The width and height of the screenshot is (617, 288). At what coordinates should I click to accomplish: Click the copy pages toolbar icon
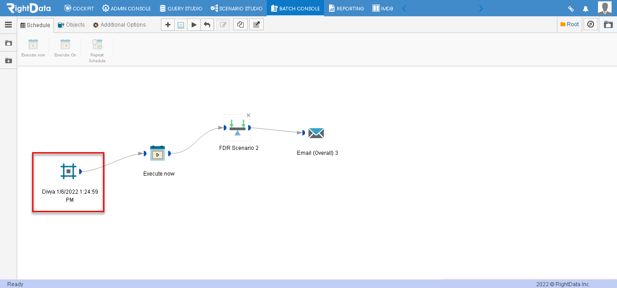240,25
